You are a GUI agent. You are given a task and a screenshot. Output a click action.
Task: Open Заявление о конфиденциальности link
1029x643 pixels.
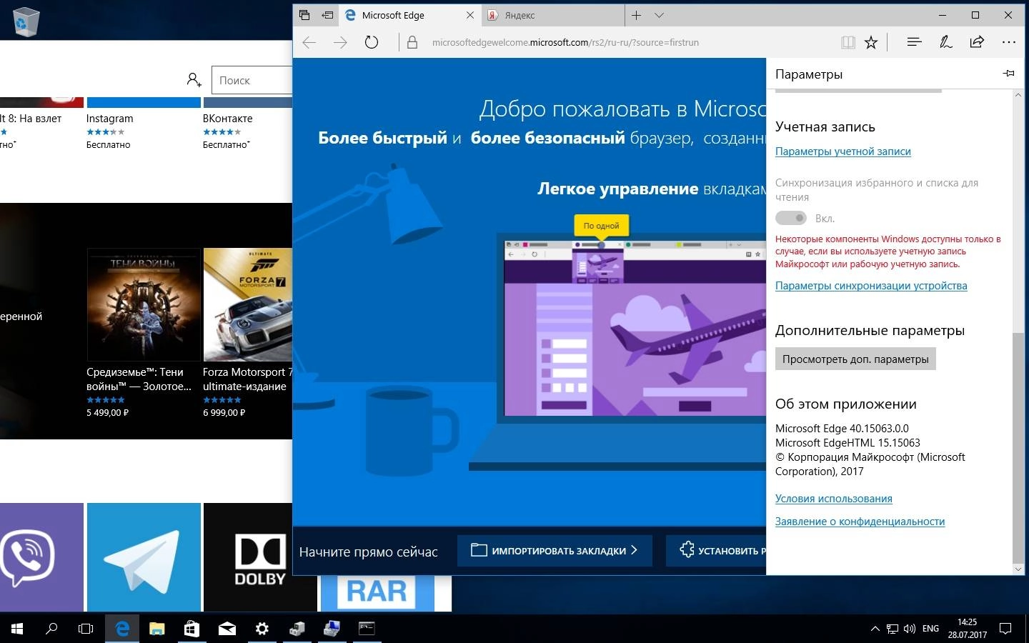click(860, 522)
